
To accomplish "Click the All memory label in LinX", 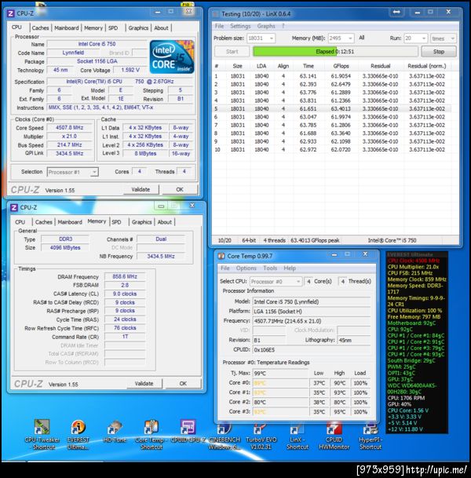I will click(x=361, y=38).
